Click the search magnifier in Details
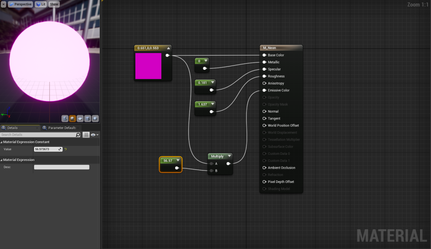This screenshot has height=249, width=431. coord(78,135)
